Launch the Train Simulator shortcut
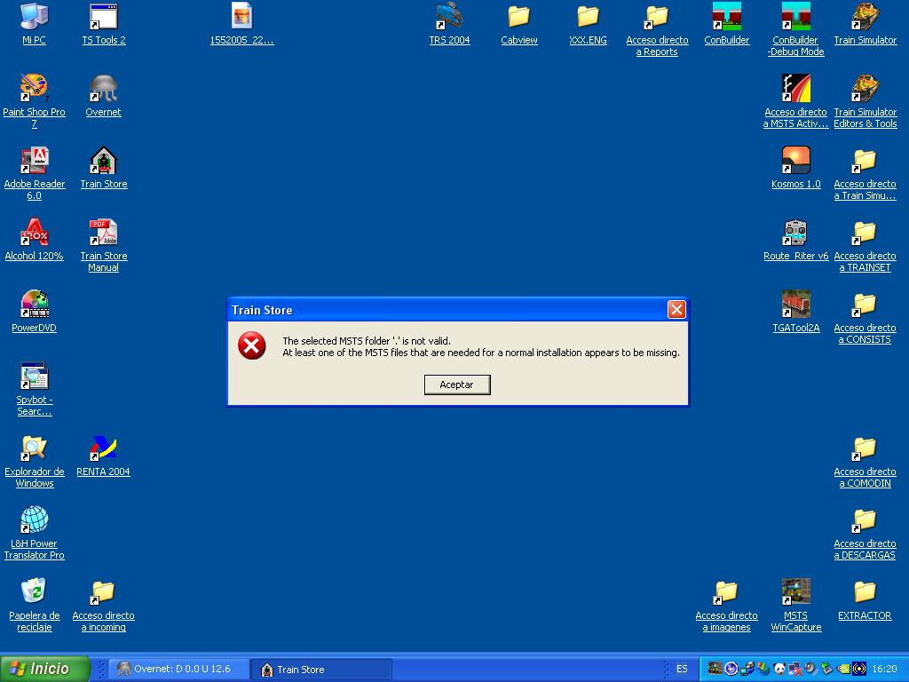Screen dimensions: 909x682 [x=865, y=19]
